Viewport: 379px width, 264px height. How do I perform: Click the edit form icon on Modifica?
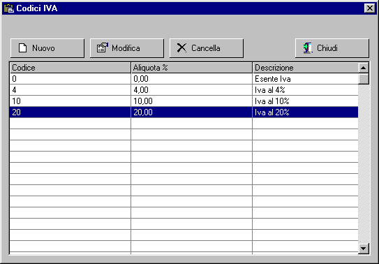coord(102,47)
